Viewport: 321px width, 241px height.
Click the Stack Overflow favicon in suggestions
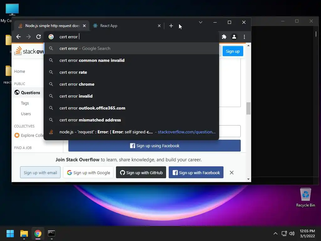click(x=51, y=132)
